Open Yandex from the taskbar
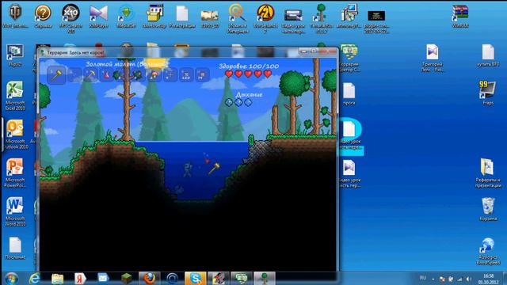 pos(80,278)
